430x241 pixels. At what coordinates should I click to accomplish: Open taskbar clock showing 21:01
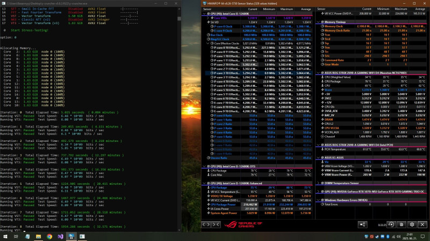click(x=410, y=236)
